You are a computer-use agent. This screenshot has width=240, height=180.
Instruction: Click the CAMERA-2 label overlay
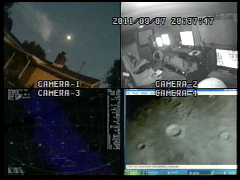tap(176, 84)
